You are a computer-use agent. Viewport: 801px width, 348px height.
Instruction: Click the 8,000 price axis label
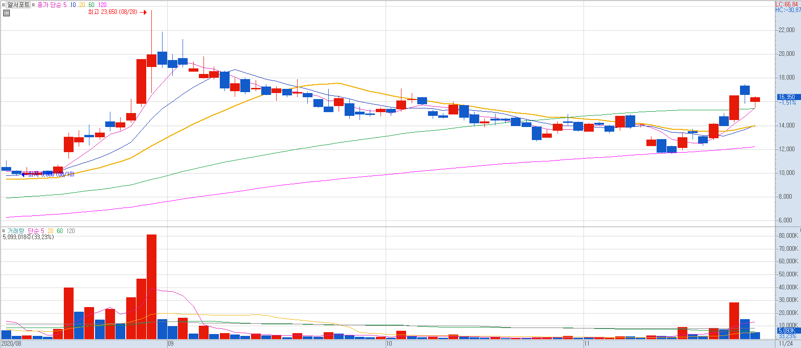coord(785,196)
